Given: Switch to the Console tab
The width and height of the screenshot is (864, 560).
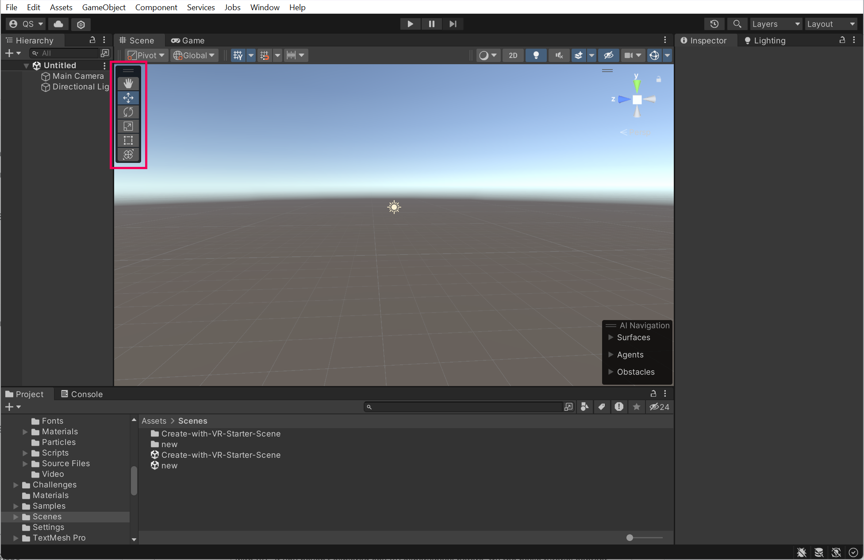Looking at the screenshot, I should click(x=82, y=394).
